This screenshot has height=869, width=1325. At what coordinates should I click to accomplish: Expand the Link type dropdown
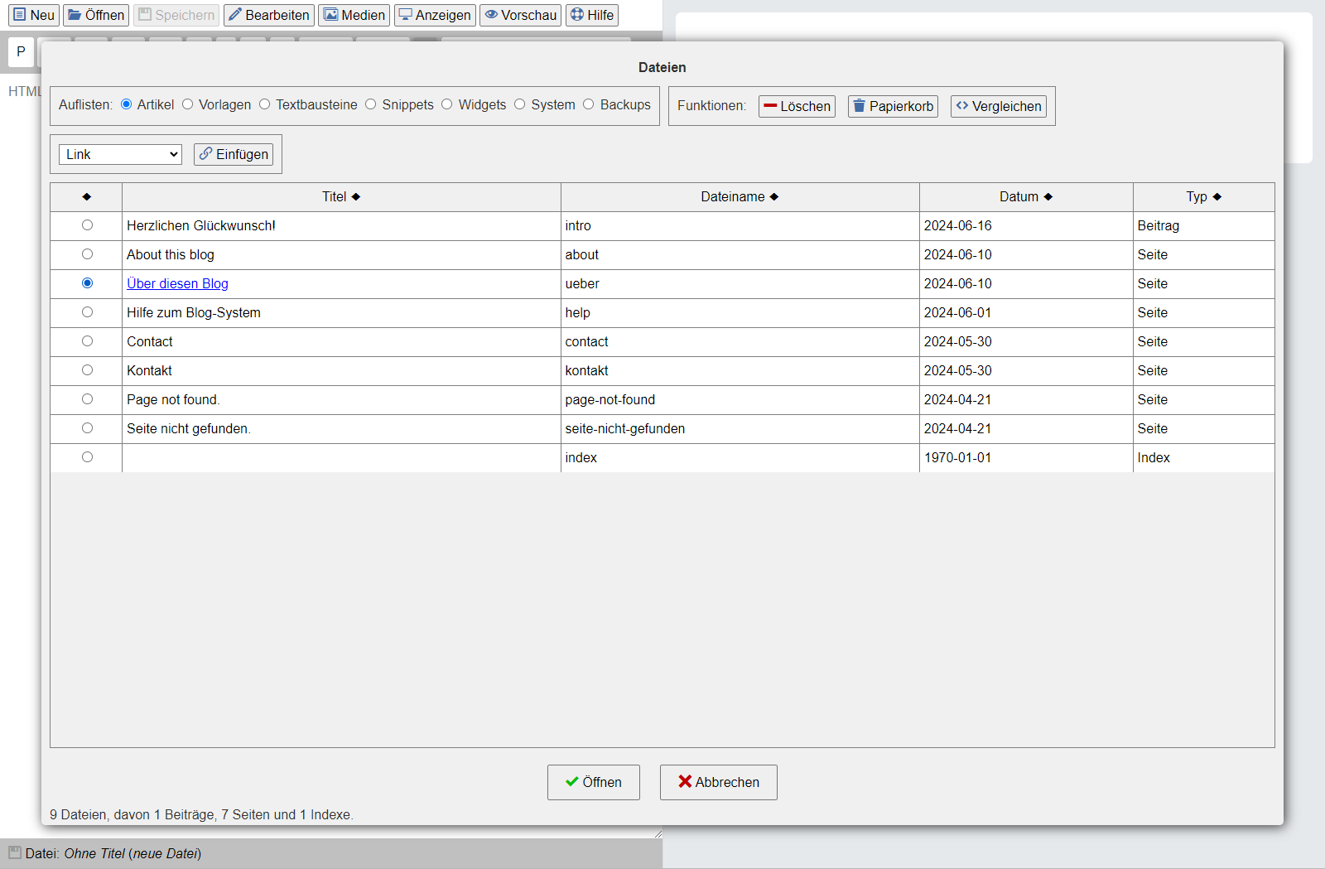coord(120,154)
